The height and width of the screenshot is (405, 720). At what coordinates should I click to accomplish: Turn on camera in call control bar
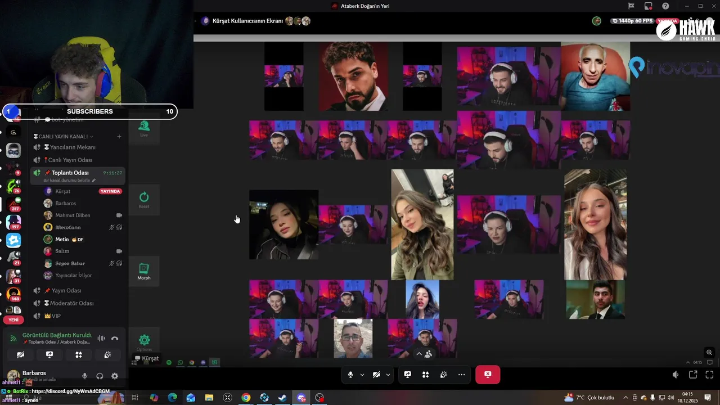376,375
